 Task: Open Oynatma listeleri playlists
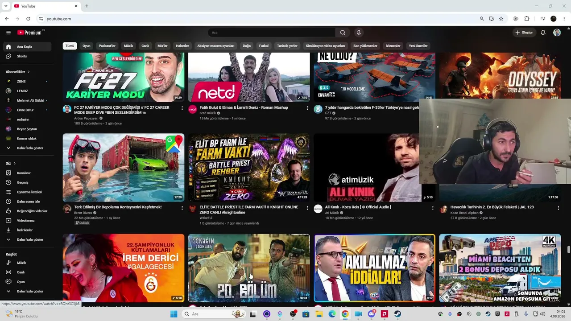coord(28,192)
